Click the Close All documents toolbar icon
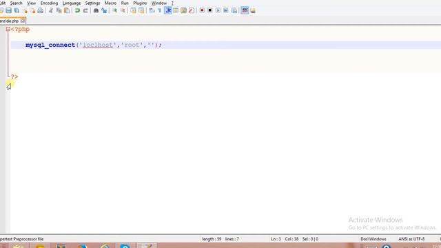This screenshot has height=248, width=441. point(32,11)
